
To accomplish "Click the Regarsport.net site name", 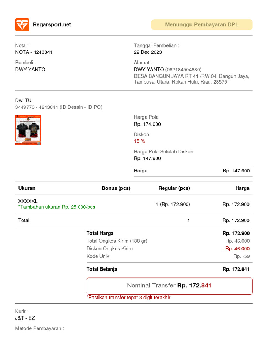I will pyautogui.click(x=52, y=24).
